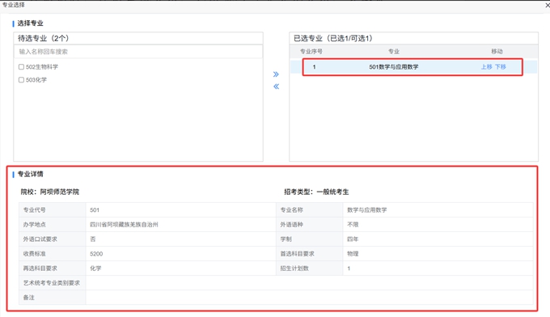The image size is (550, 317).
Task: Click the 首选科目要求 value 物理
Action: tap(353, 254)
